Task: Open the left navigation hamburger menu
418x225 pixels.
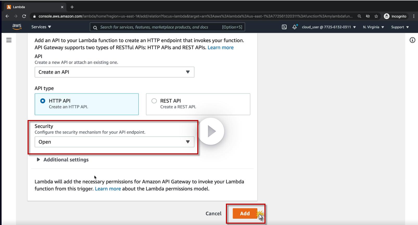Action: 9,40
